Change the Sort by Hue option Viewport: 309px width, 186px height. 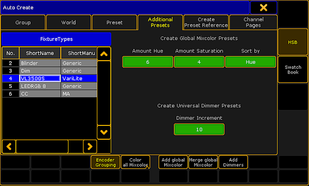tap(250, 62)
